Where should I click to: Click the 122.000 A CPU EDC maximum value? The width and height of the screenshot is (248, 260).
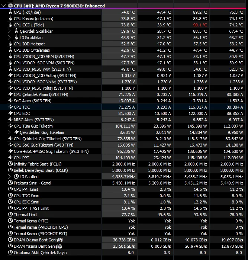197,113
